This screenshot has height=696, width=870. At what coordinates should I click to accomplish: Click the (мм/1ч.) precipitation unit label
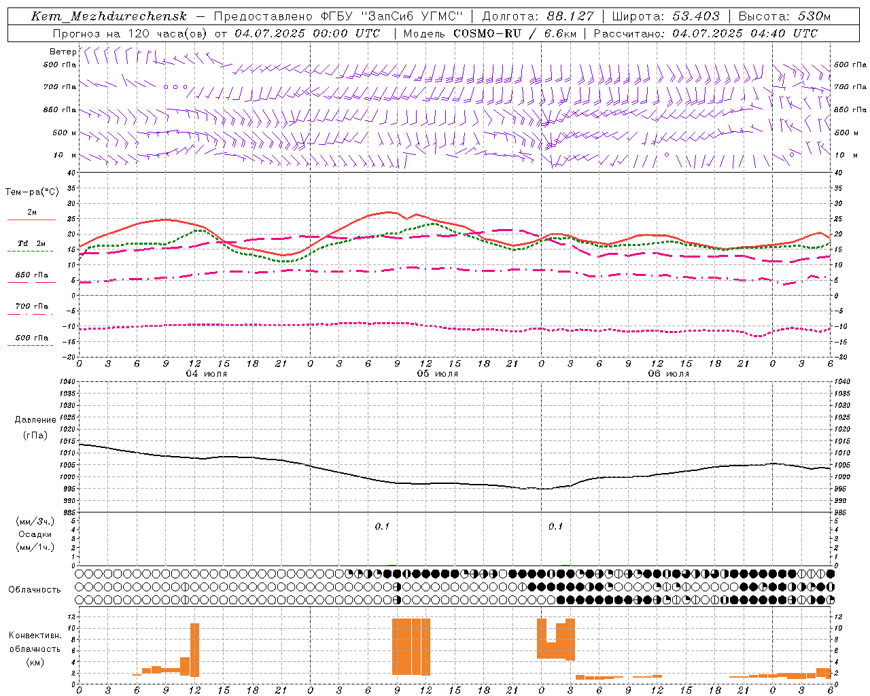pyautogui.click(x=35, y=547)
